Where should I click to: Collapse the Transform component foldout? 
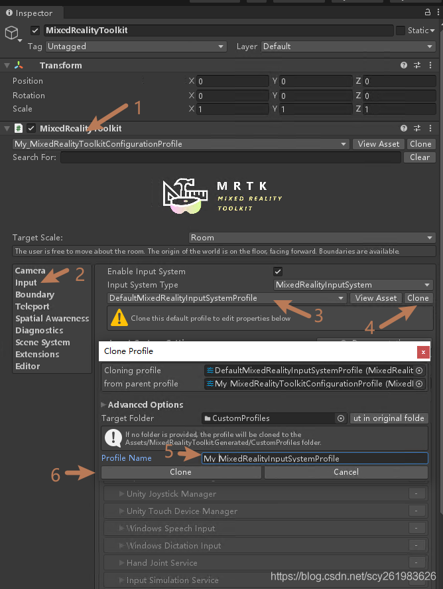click(7, 65)
